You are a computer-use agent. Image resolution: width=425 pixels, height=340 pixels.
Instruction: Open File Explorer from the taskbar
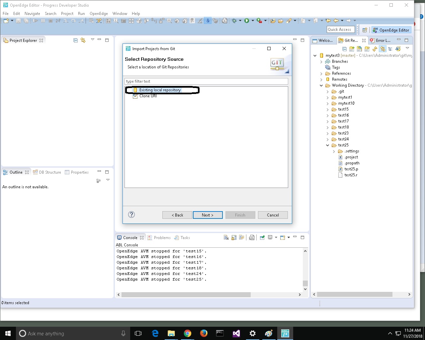point(171,333)
